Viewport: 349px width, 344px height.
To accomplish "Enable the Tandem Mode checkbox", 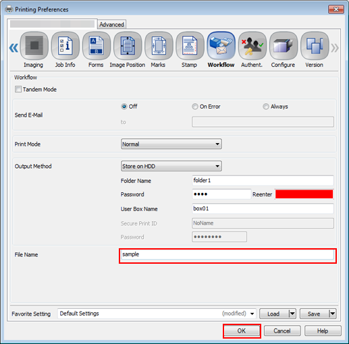I will click(18, 89).
